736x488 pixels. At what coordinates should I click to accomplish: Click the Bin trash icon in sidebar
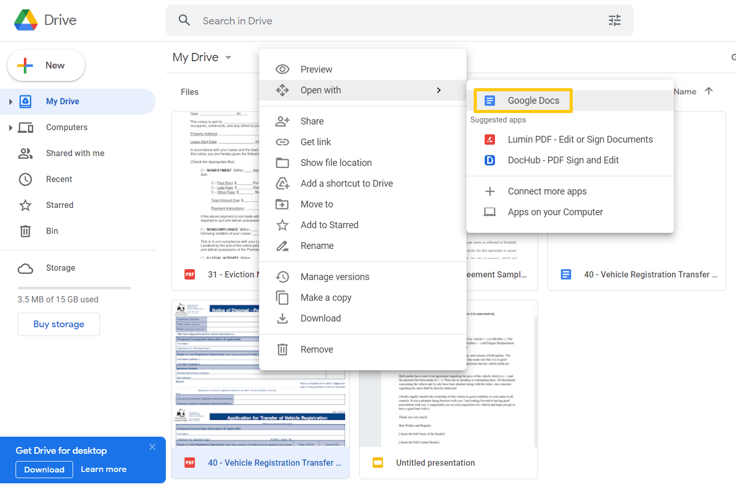coord(25,231)
